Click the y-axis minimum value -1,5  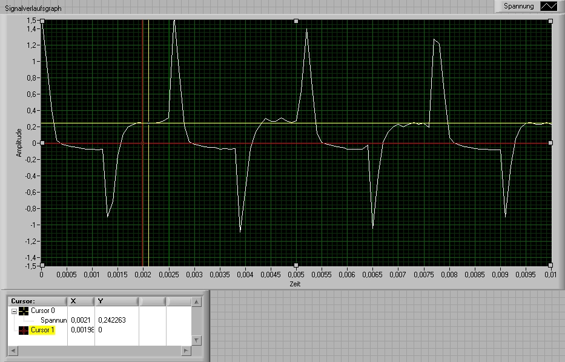click(30, 266)
